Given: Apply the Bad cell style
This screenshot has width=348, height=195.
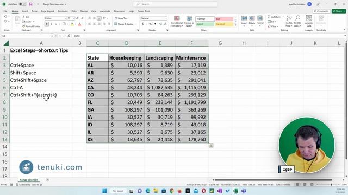Looking at the screenshot, I should [x=224, y=19].
